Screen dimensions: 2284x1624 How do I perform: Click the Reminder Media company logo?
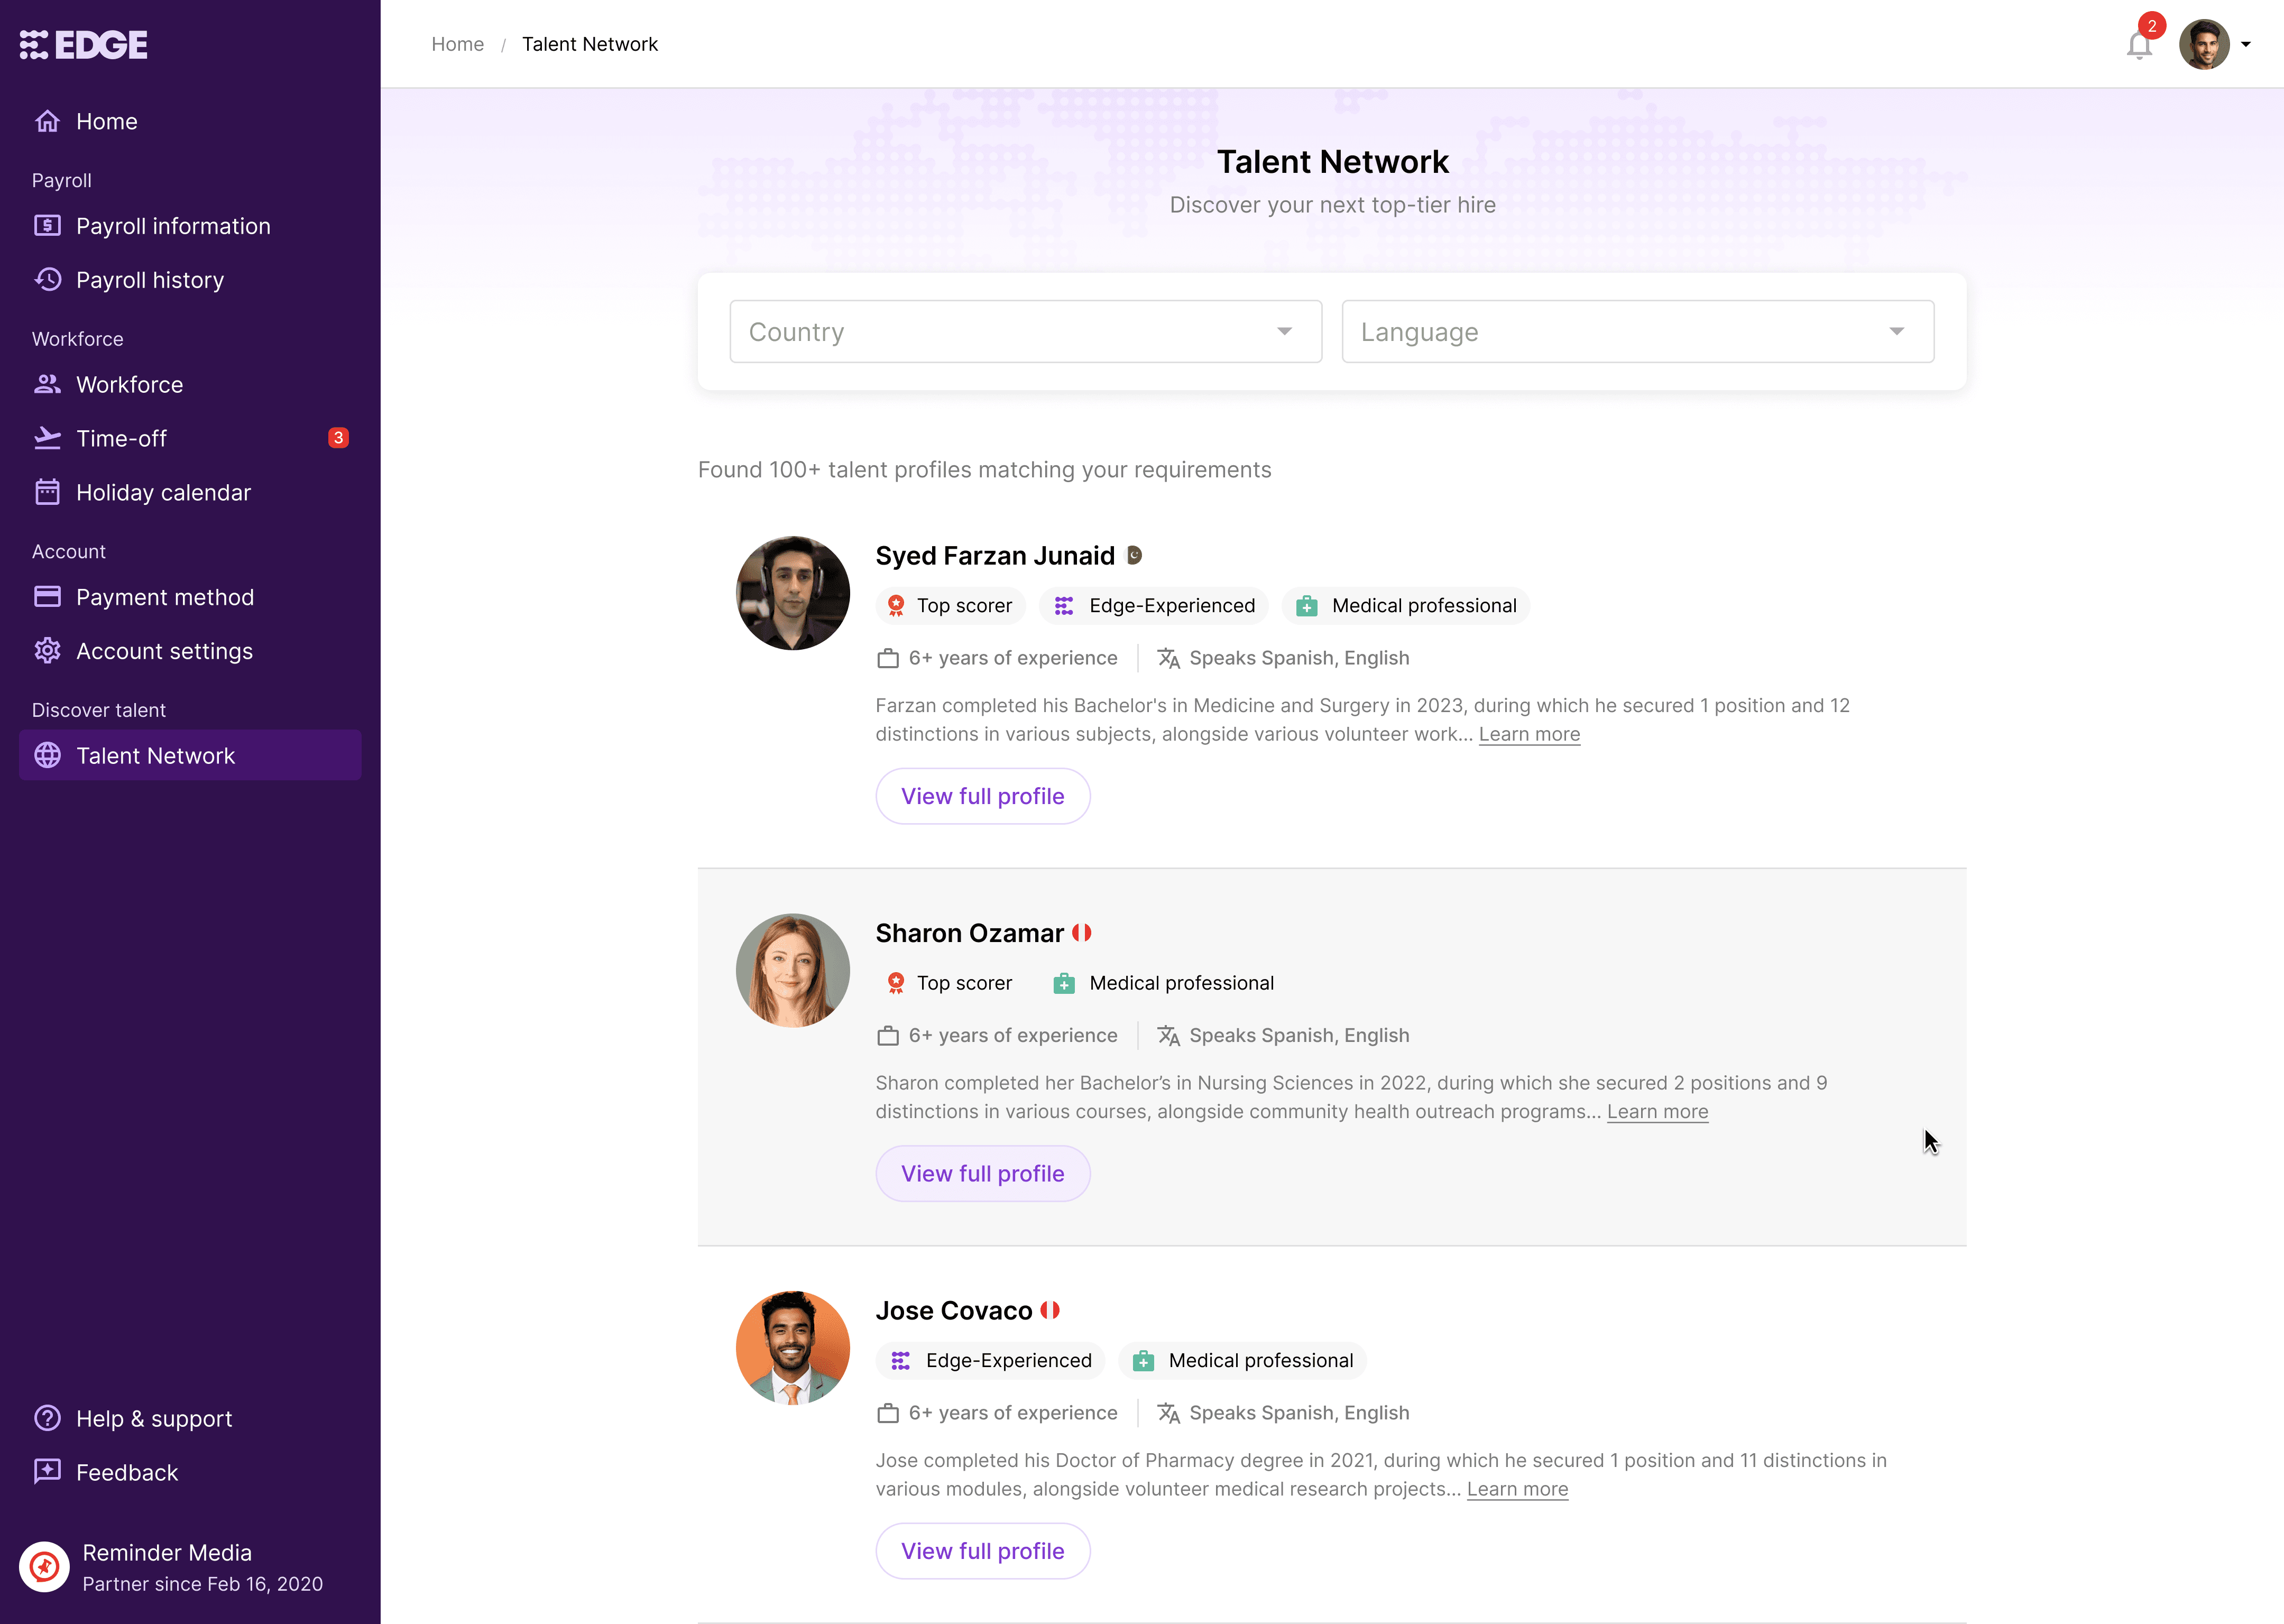pos(44,1566)
